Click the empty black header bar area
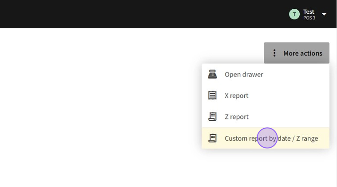 133,14
